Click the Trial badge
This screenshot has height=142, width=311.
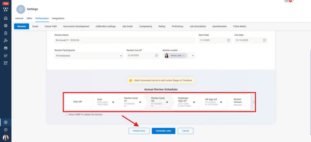tap(6, 4)
